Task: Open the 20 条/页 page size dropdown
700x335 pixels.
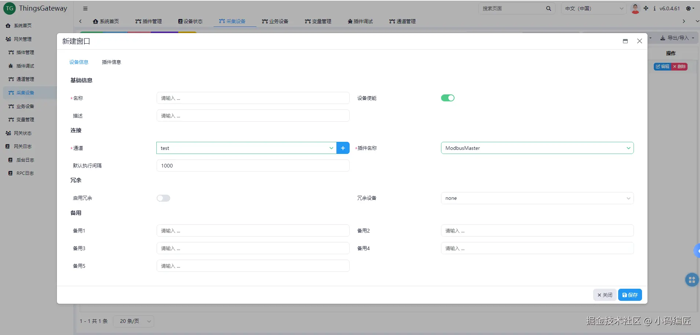Action: (134, 321)
